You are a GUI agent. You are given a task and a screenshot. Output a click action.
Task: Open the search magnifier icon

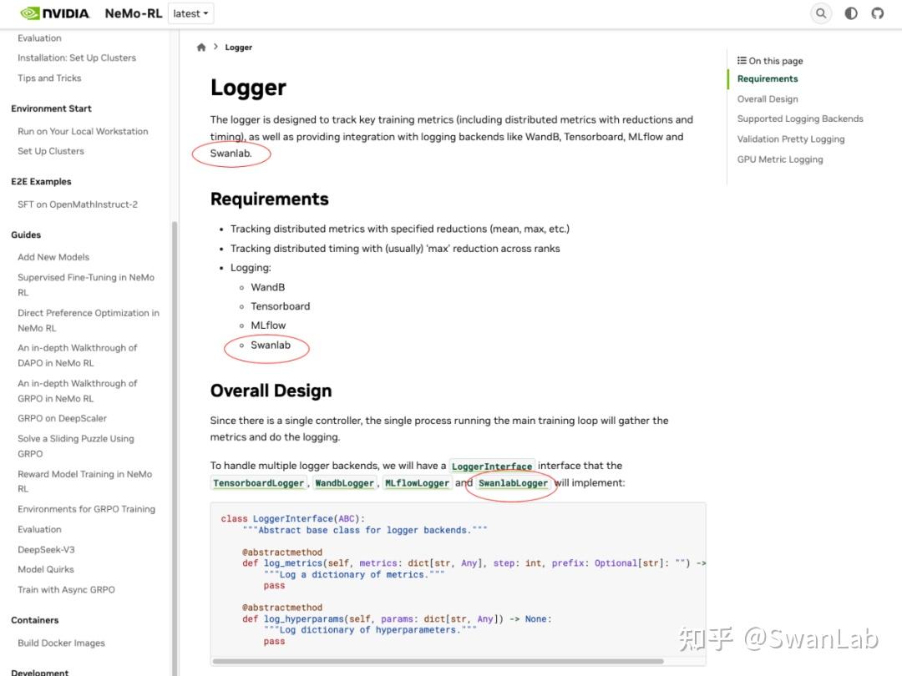(x=821, y=13)
